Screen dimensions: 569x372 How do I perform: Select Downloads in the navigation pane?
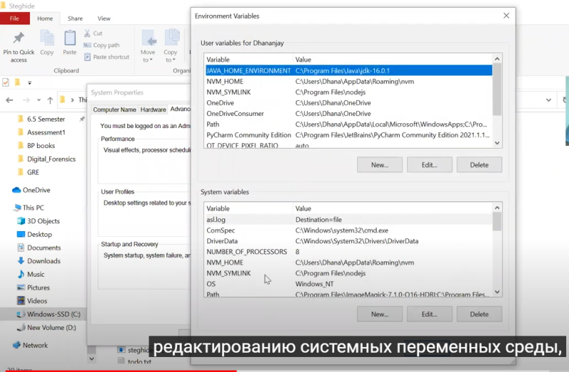pos(43,261)
